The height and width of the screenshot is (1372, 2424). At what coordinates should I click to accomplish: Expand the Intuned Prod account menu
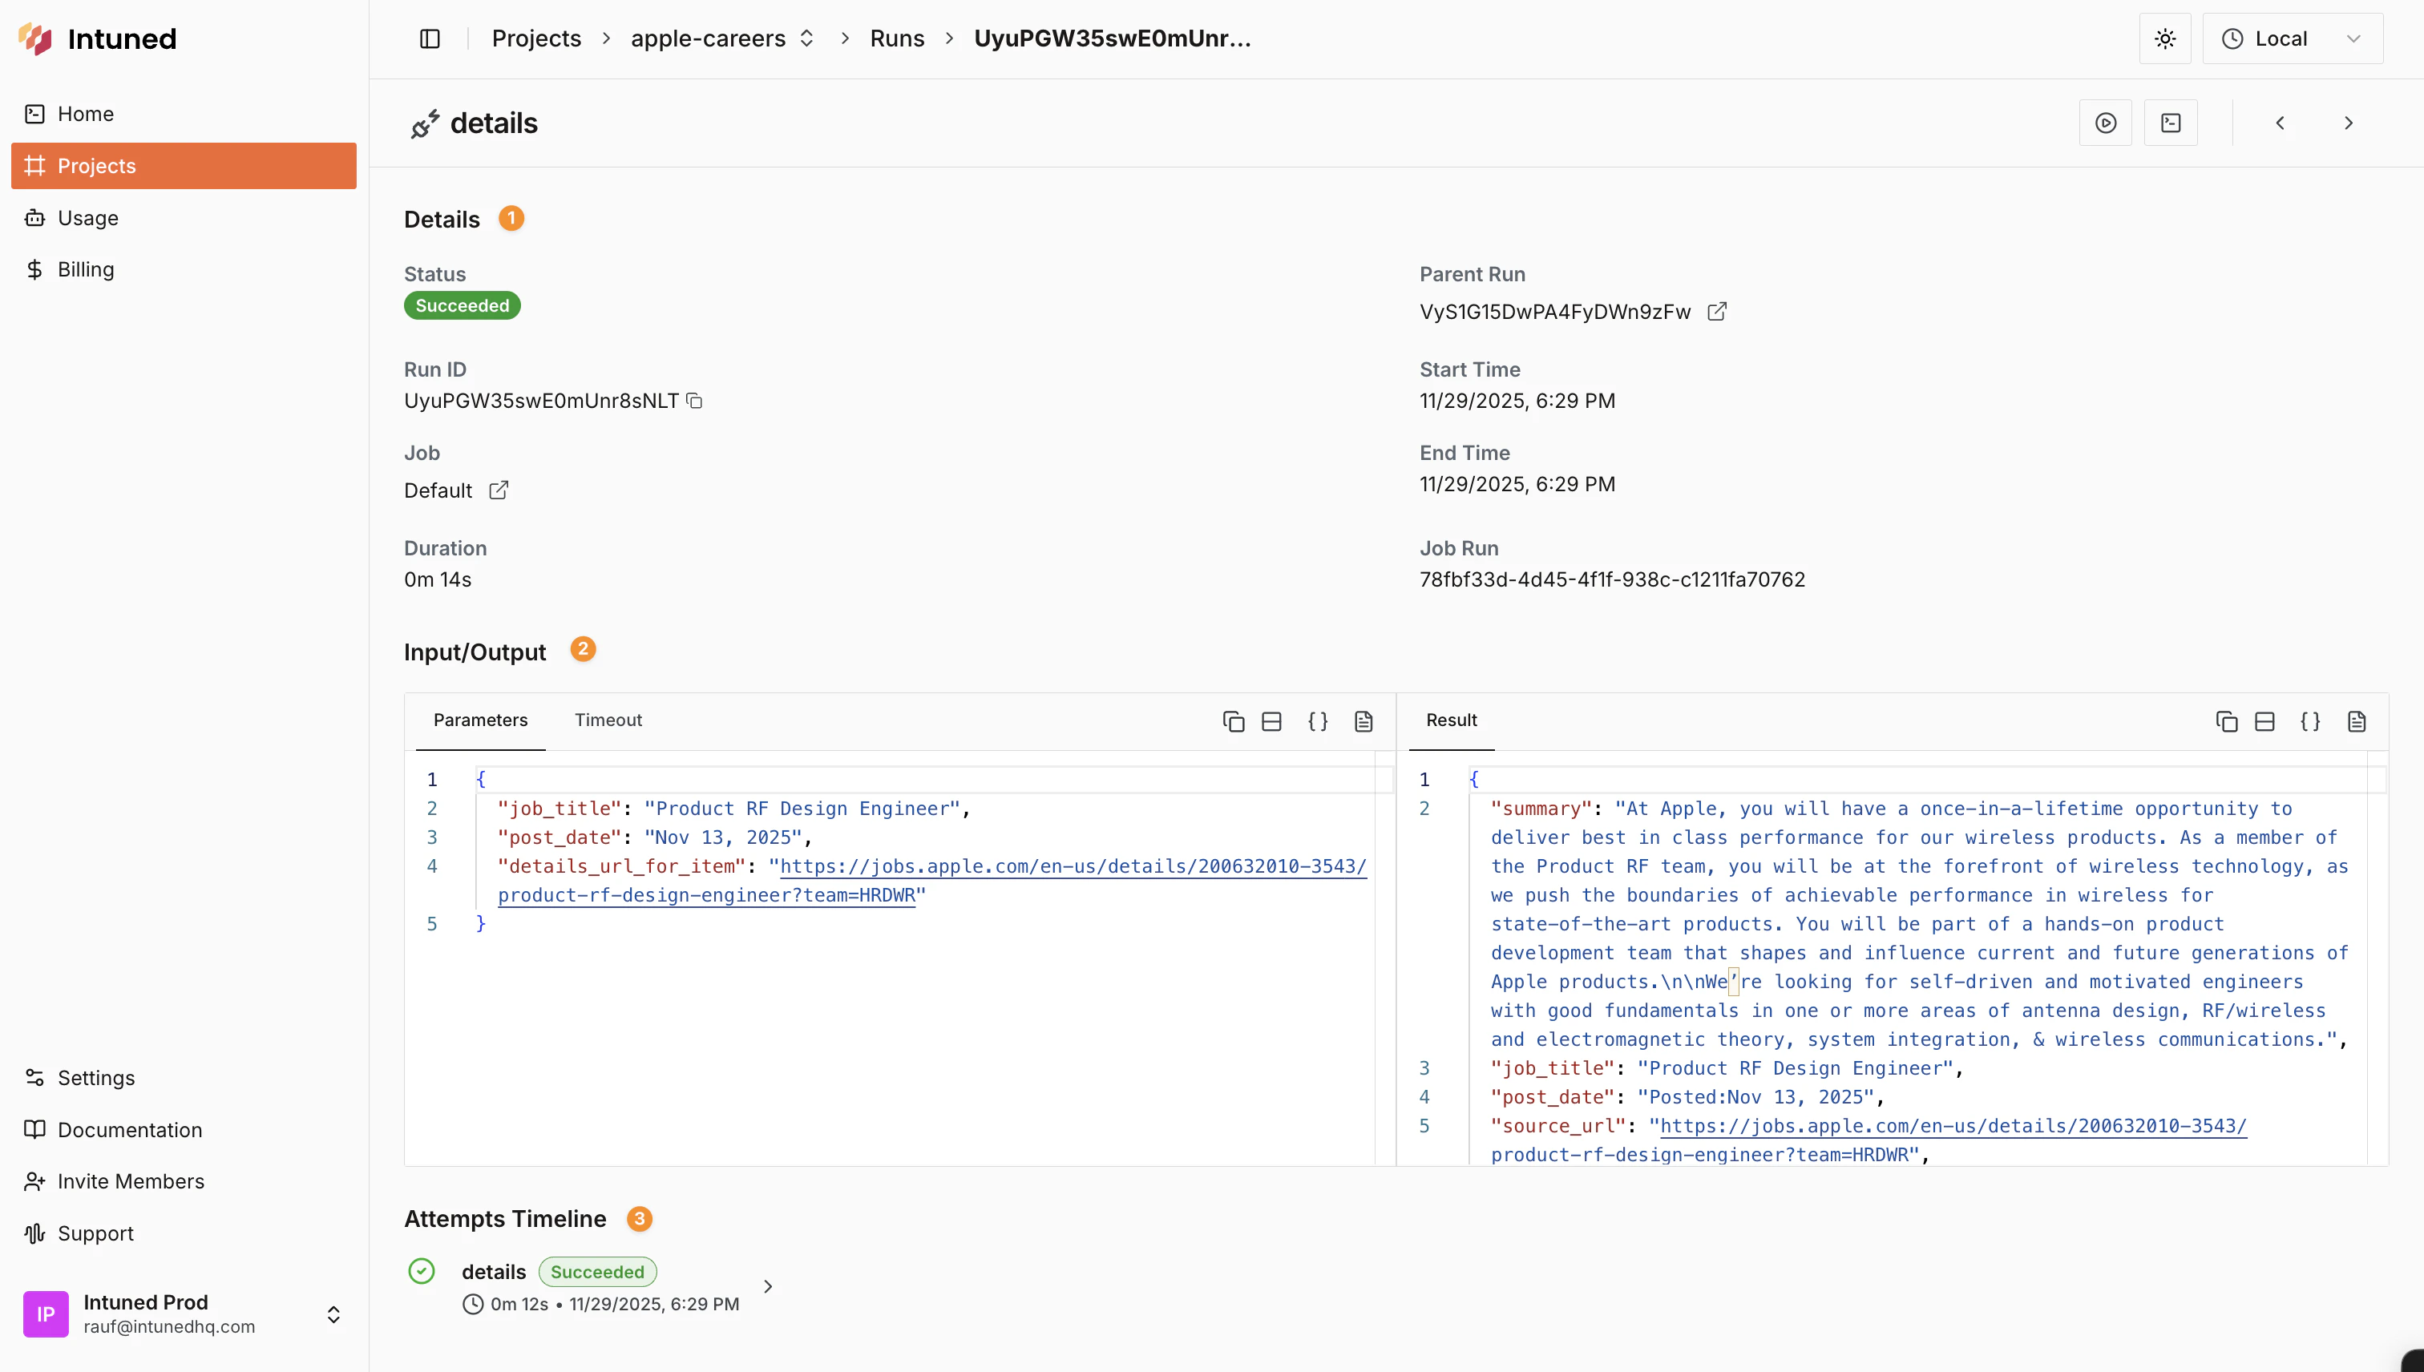[x=334, y=1313]
